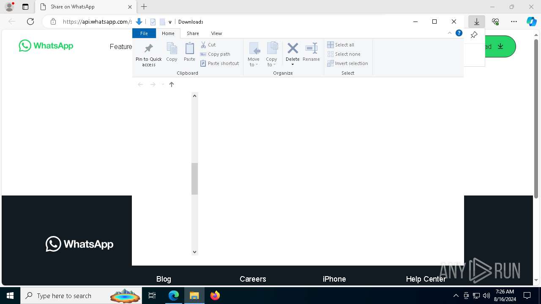Image resolution: width=541 pixels, height=304 pixels.
Task: Open the Careers footer link
Action: pyautogui.click(x=253, y=279)
